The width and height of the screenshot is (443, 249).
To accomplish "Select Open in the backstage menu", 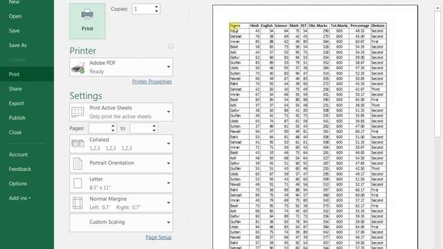I will pyautogui.click(x=15, y=17).
